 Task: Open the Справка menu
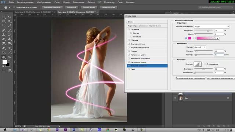point(130,2)
